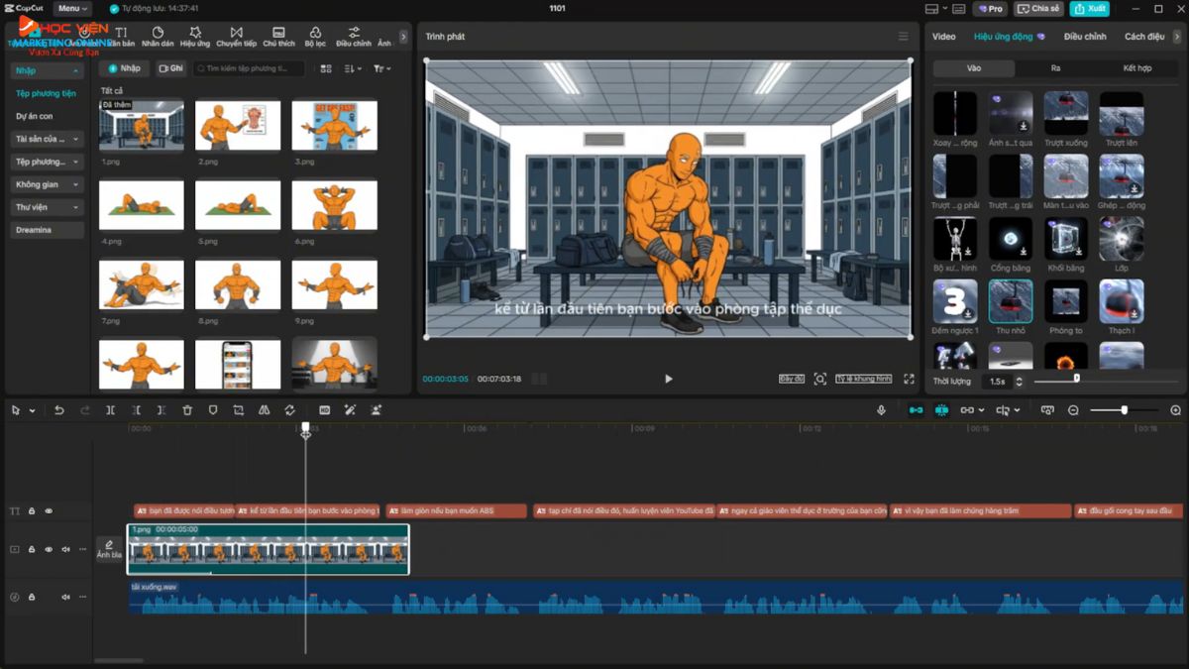Select the 2.png thumbnail in media bin
The image size is (1189, 669).
pyautogui.click(x=238, y=124)
